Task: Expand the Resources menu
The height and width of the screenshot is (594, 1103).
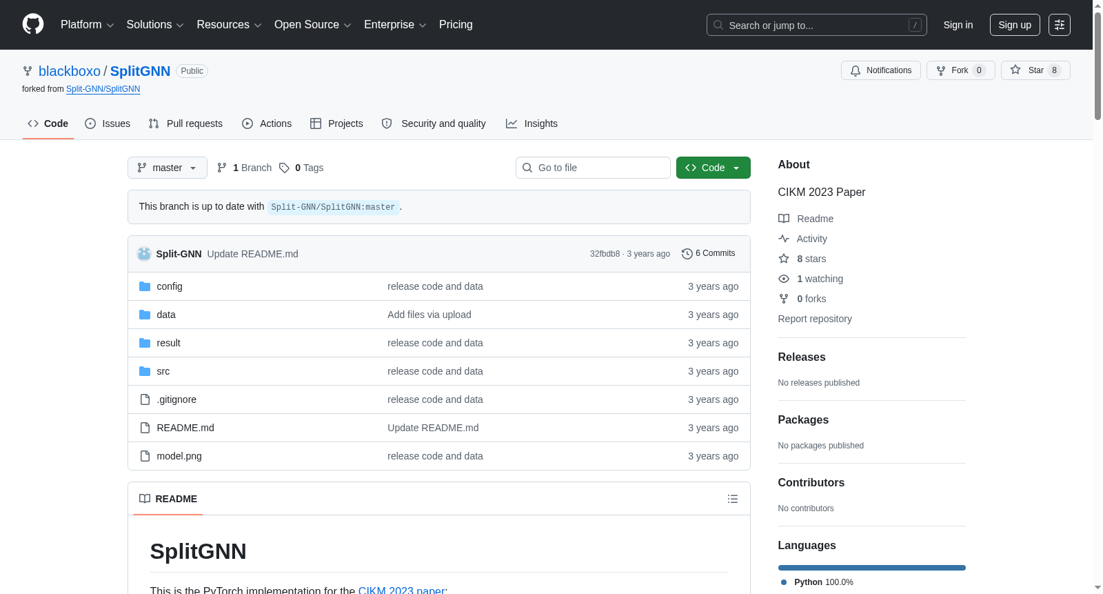Action: pyautogui.click(x=230, y=25)
